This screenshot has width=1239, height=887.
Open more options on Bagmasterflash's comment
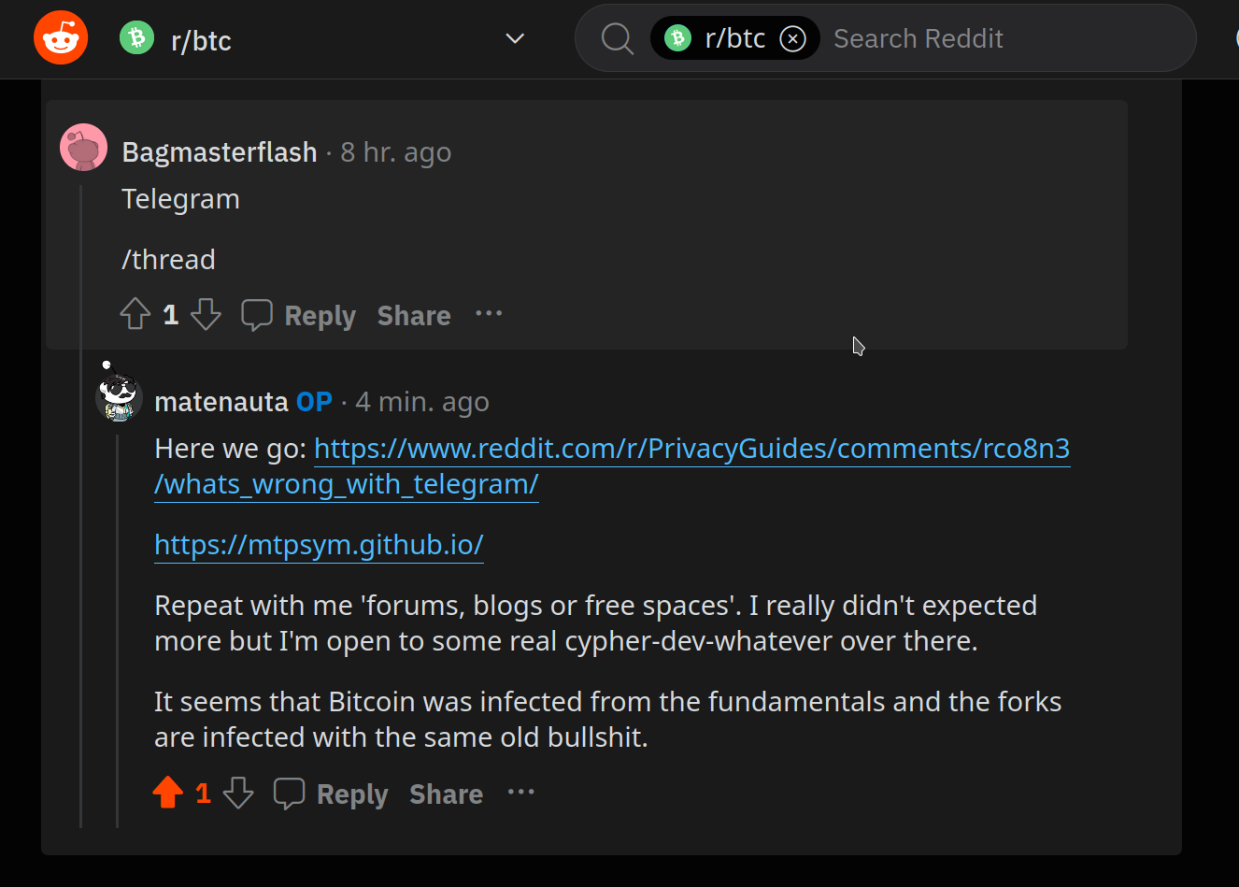point(489,314)
